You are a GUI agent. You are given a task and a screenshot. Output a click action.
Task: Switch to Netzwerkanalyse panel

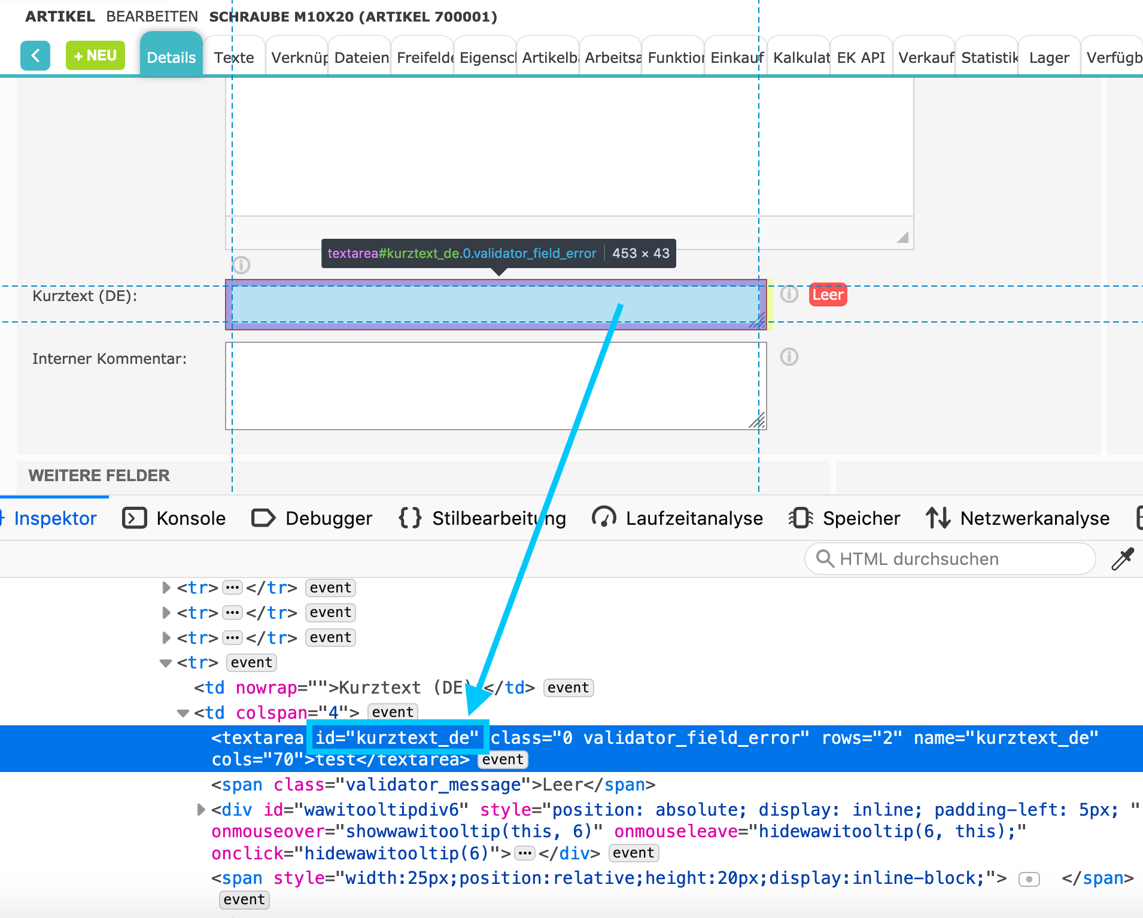click(x=1018, y=518)
